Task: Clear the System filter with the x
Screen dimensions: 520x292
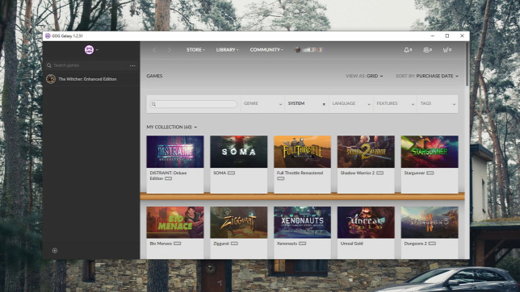Action: pos(324,104)
